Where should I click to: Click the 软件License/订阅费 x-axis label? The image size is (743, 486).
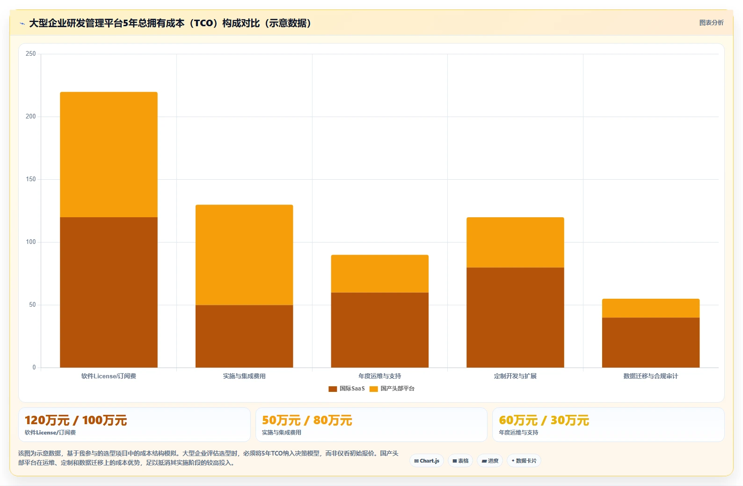coord(109,376)
